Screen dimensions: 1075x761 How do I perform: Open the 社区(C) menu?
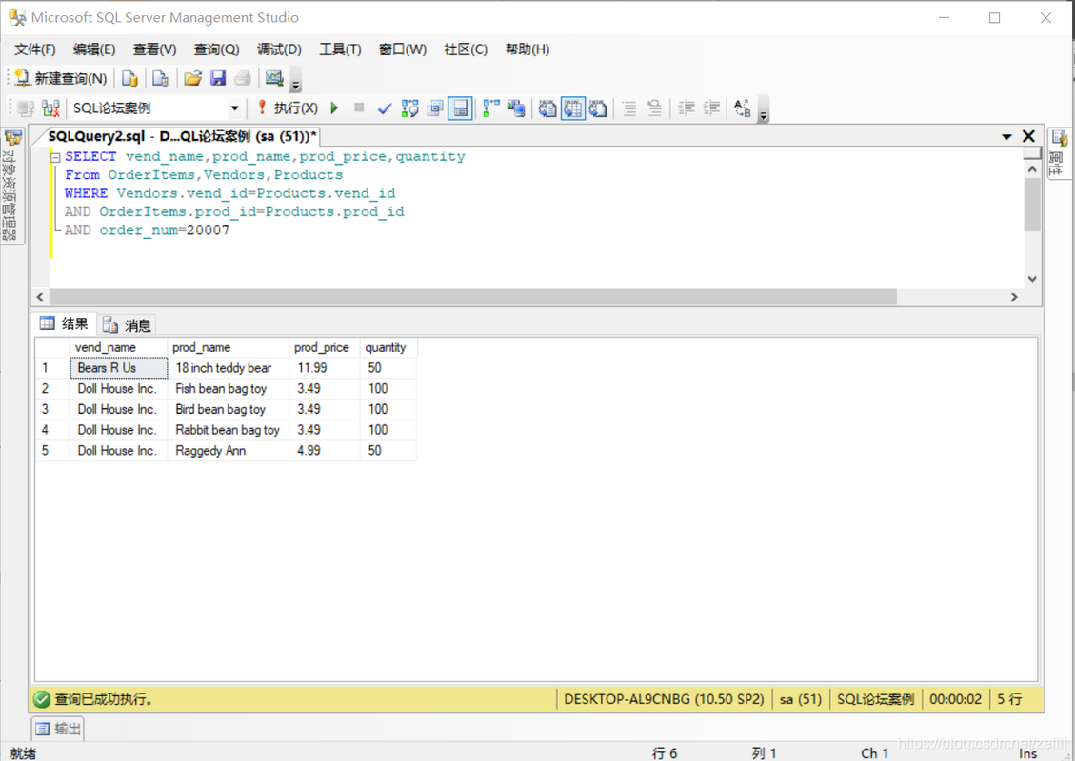pos(466,49)
